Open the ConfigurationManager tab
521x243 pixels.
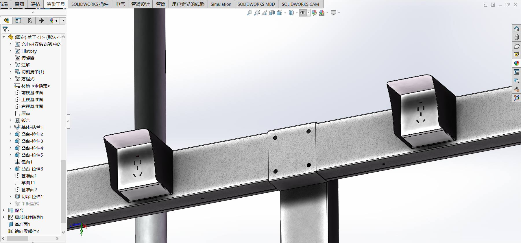pos(30,21)
